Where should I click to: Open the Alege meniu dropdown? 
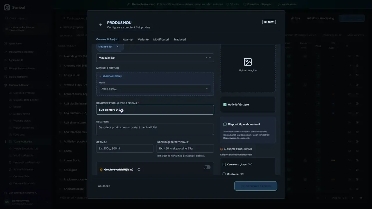155,89
